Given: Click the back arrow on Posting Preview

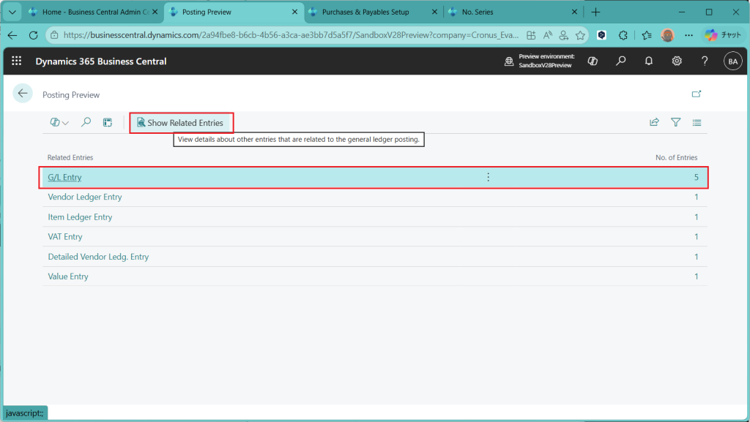Looking at the screenshot, I should 23,94.
